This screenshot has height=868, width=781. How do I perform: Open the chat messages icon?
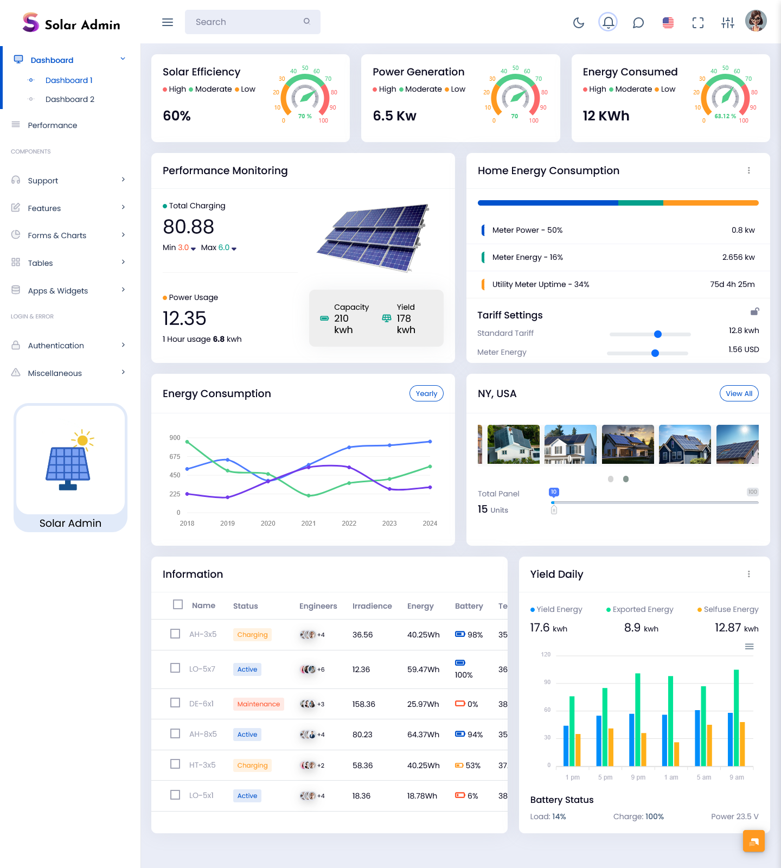pos(638,22)
